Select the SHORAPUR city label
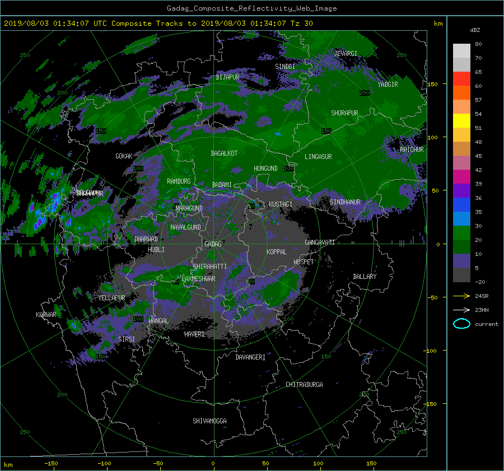Image resolution: width=504 pixels, height=471 pixels. coord(344,113)
